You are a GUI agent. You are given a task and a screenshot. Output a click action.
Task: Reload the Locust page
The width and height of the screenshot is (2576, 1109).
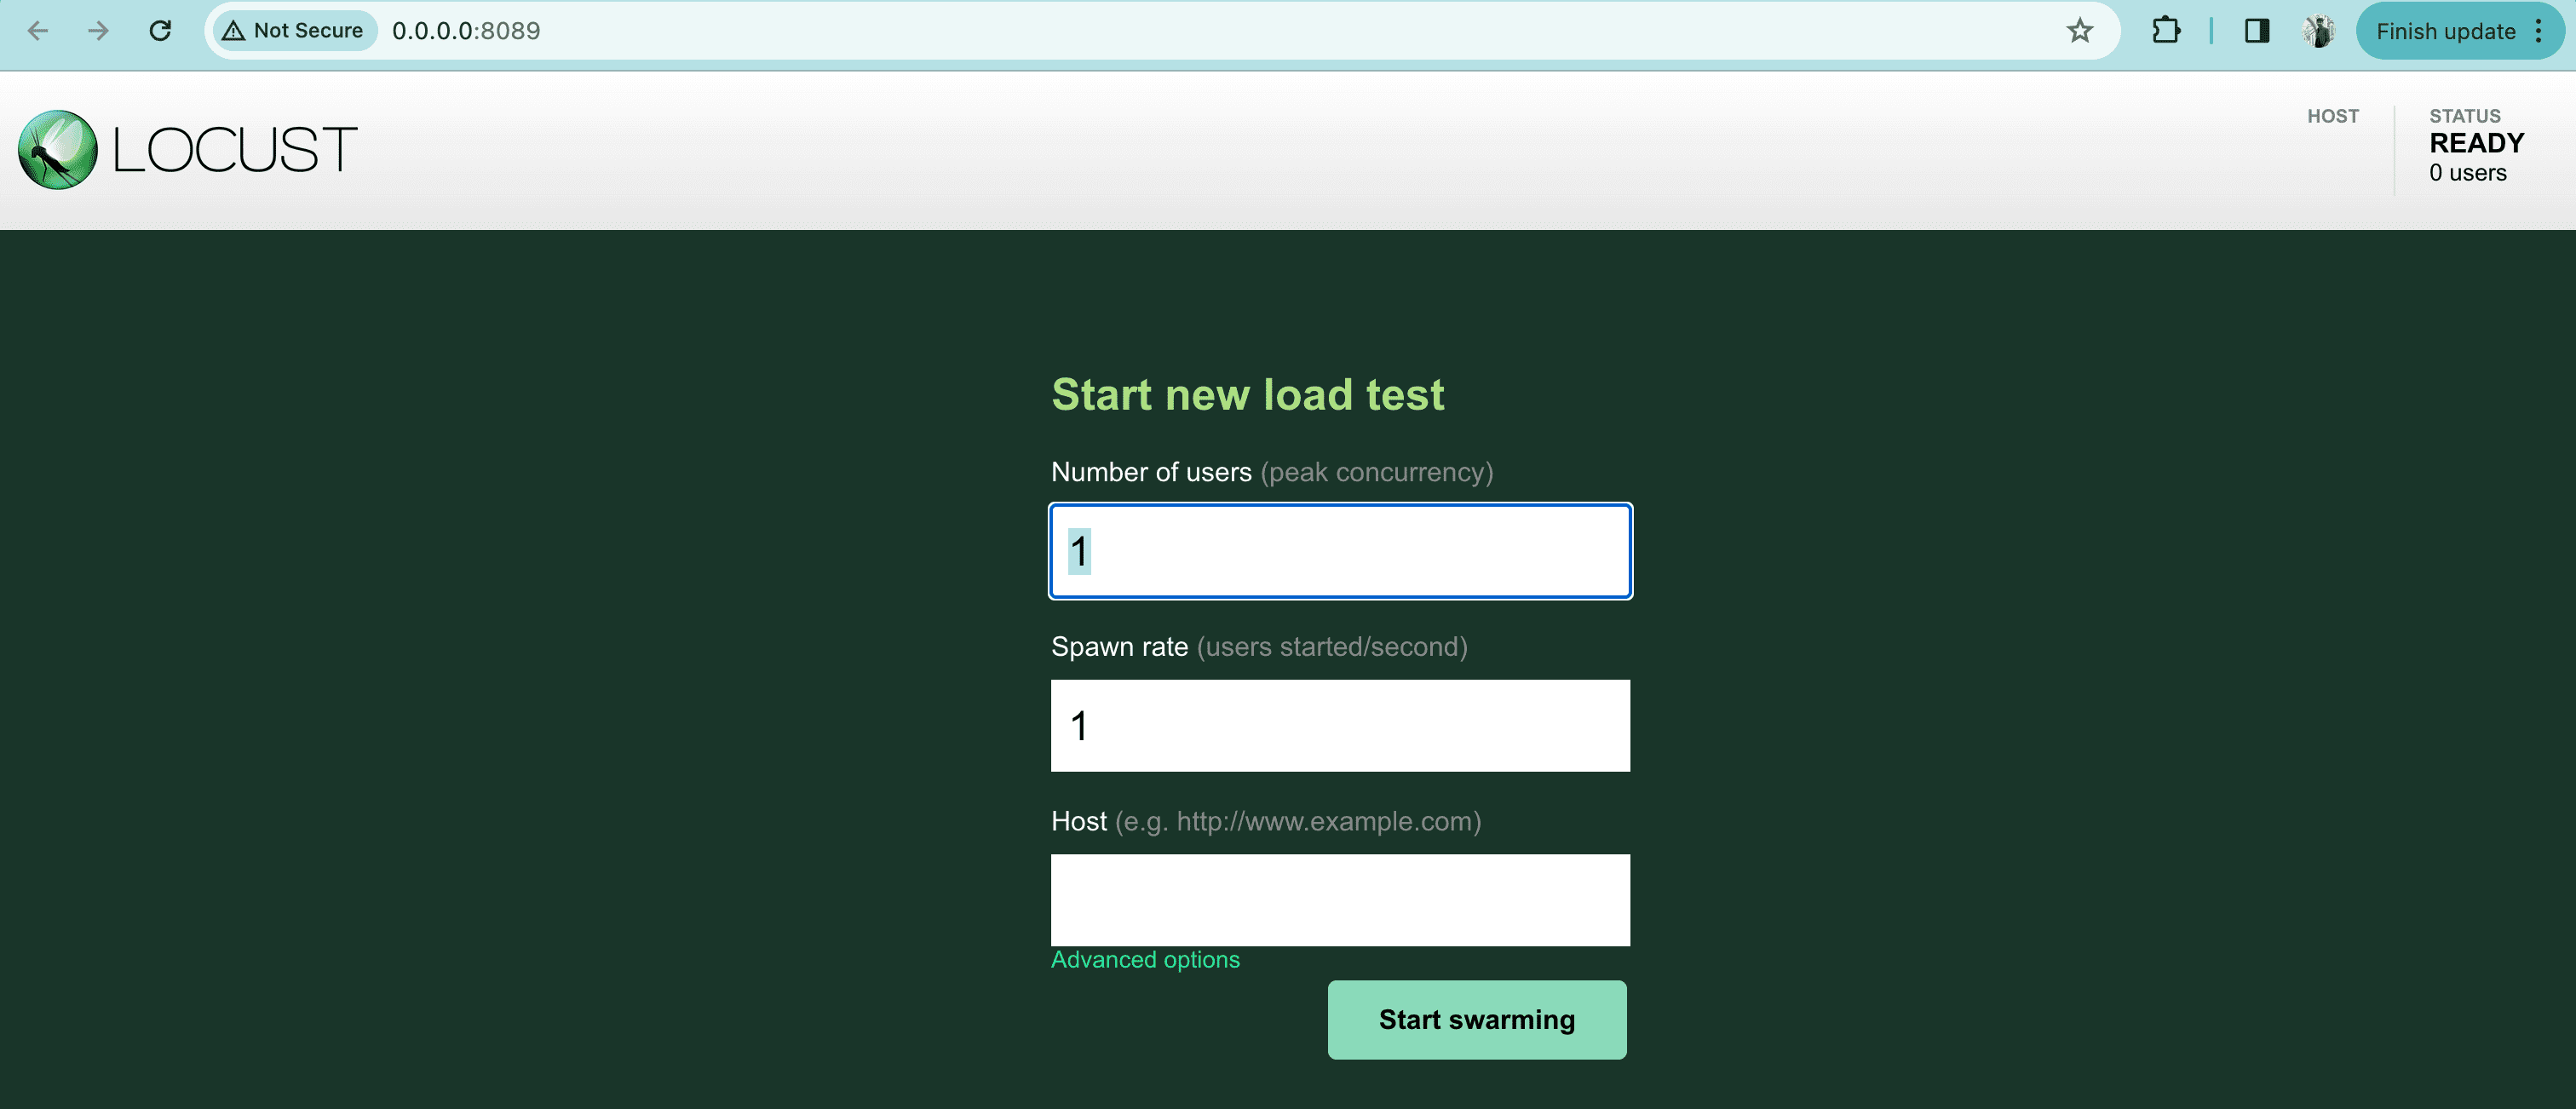160,31
